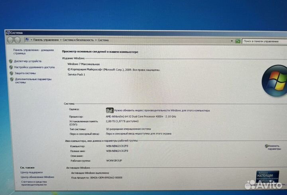The image size is (287, 195).
Task: Click Service Pack 1 text
Action: (x=76, y=74)
